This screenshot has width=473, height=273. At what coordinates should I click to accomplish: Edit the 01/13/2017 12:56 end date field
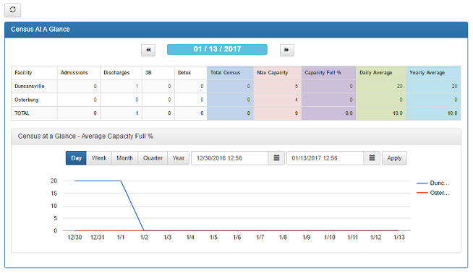[x=325, y=158]
